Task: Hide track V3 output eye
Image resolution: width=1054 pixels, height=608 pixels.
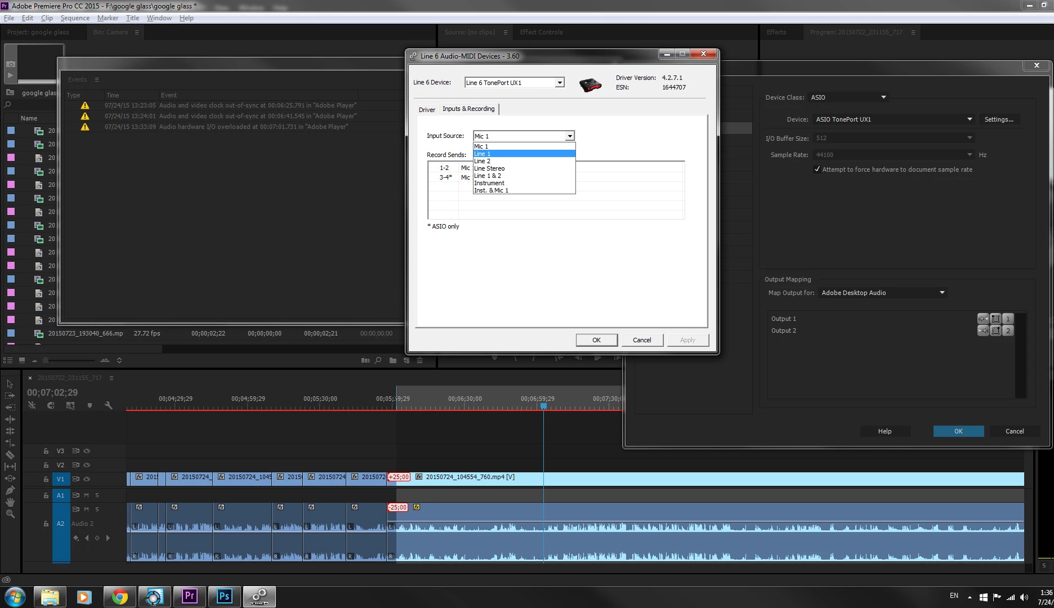Action: [87, 451]
